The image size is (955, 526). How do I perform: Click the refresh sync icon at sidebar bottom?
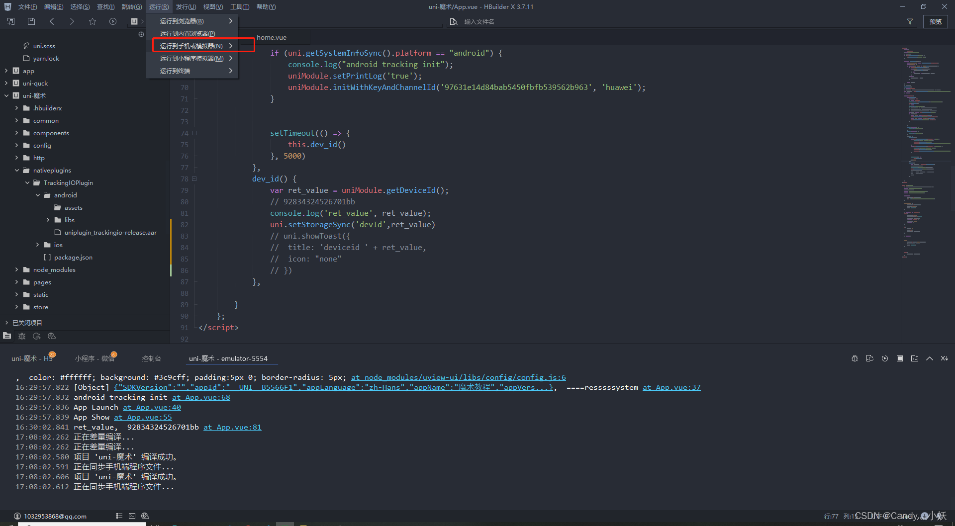37,336
